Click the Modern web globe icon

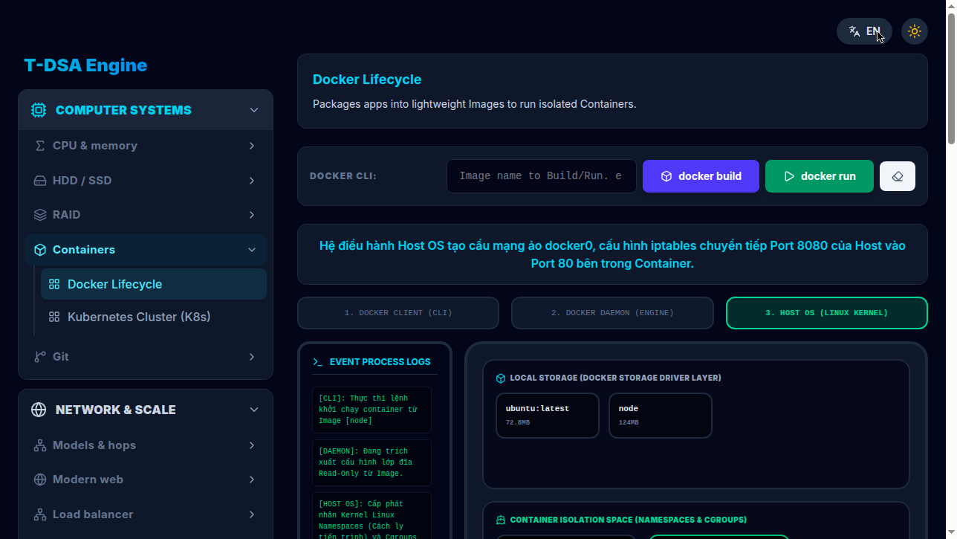pos(40,480)
